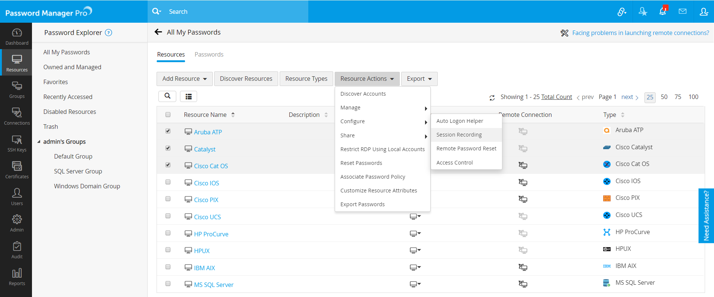Click the notifications bell icon
This screenshot has height=297, width=714.
point(663,12)
